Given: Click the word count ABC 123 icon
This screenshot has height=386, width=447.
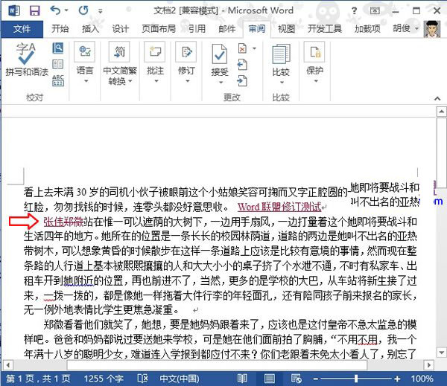Looking at the screenshot, I should [x=58, y=80].
